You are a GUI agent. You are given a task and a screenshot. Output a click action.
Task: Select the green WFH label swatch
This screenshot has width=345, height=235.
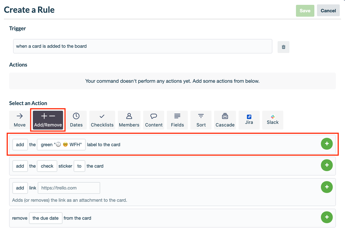tap(61, 144)
